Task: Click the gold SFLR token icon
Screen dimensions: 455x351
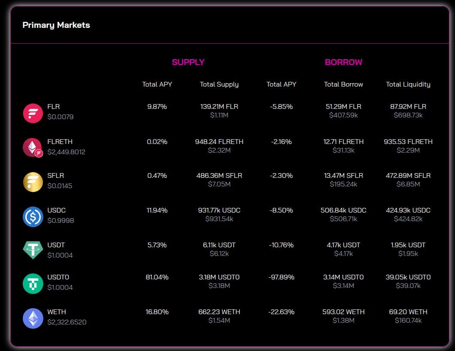Action: tap(33, 182)
